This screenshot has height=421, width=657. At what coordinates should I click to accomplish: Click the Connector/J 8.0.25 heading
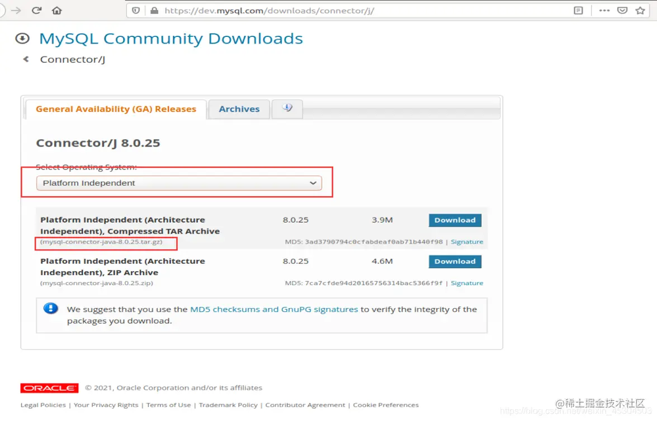98,143
